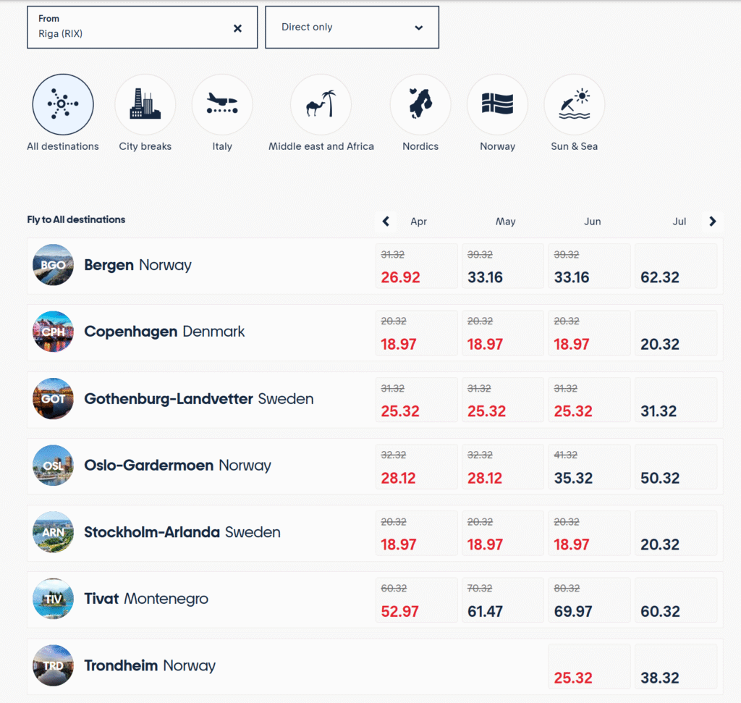
Task: Open the Direct only dropdown
Action: pyautogui.click(x=352, y=28)
